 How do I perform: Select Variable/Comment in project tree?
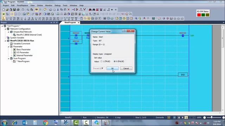click(x=22, y=44)
